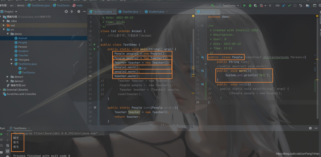Image resolution: width=321 pixels, height=157 pixels.
Task: Expand the out folder in Project tree
Action: pos(4,25)
